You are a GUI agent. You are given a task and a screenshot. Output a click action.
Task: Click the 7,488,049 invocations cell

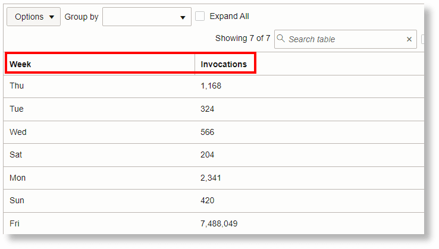pos(219,223)
